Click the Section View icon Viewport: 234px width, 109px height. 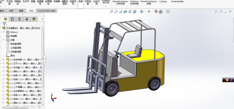(125, 11)
